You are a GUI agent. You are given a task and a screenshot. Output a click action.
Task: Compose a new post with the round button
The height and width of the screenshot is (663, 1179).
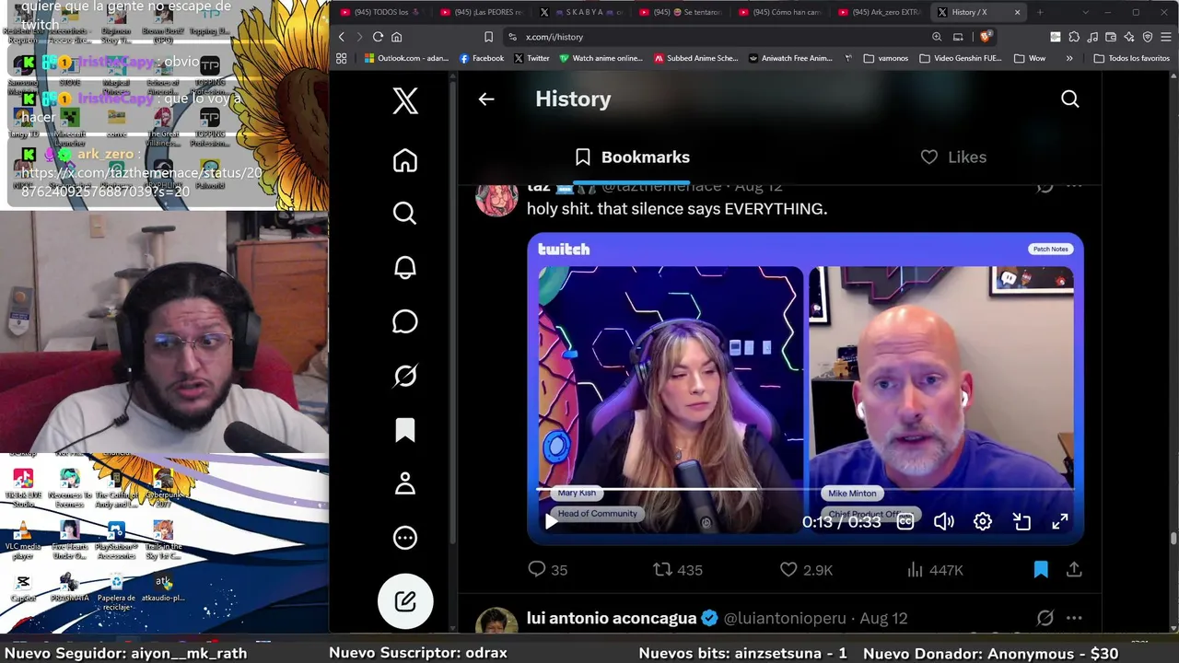(405, 601)
